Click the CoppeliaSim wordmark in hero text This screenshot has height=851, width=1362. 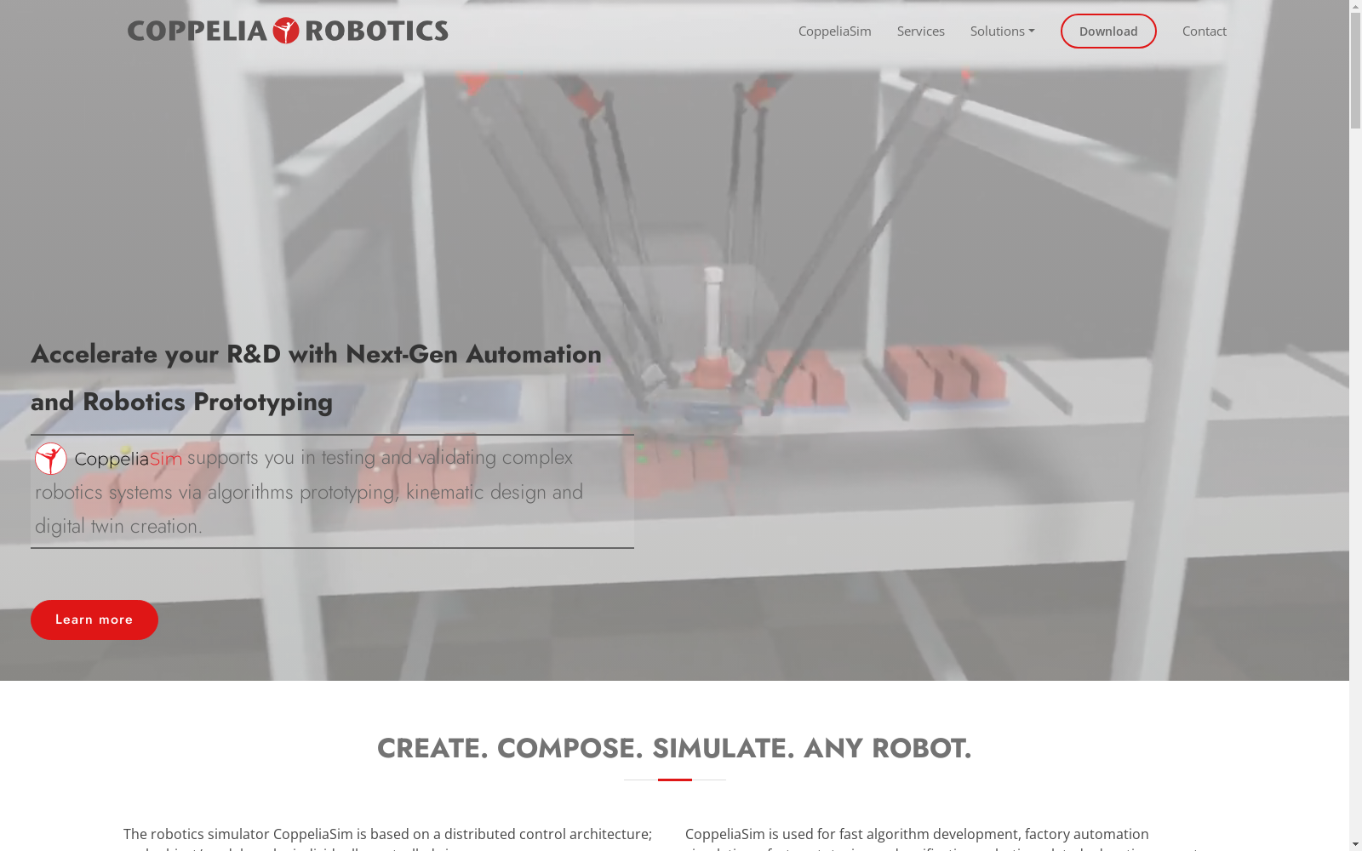click(x=129, y=459)
